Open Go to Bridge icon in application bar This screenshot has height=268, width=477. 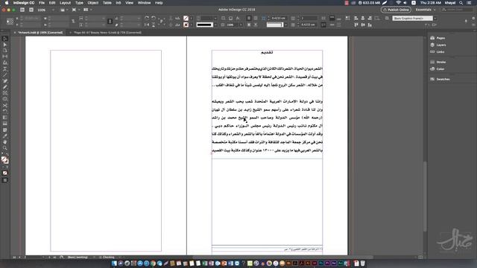(x=22, y=10)
